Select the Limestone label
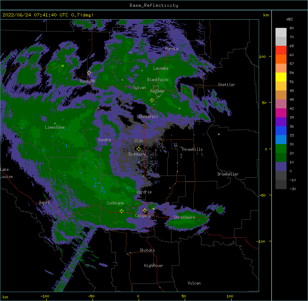Viewport: 308px width, 301px height. pos(55,127)
